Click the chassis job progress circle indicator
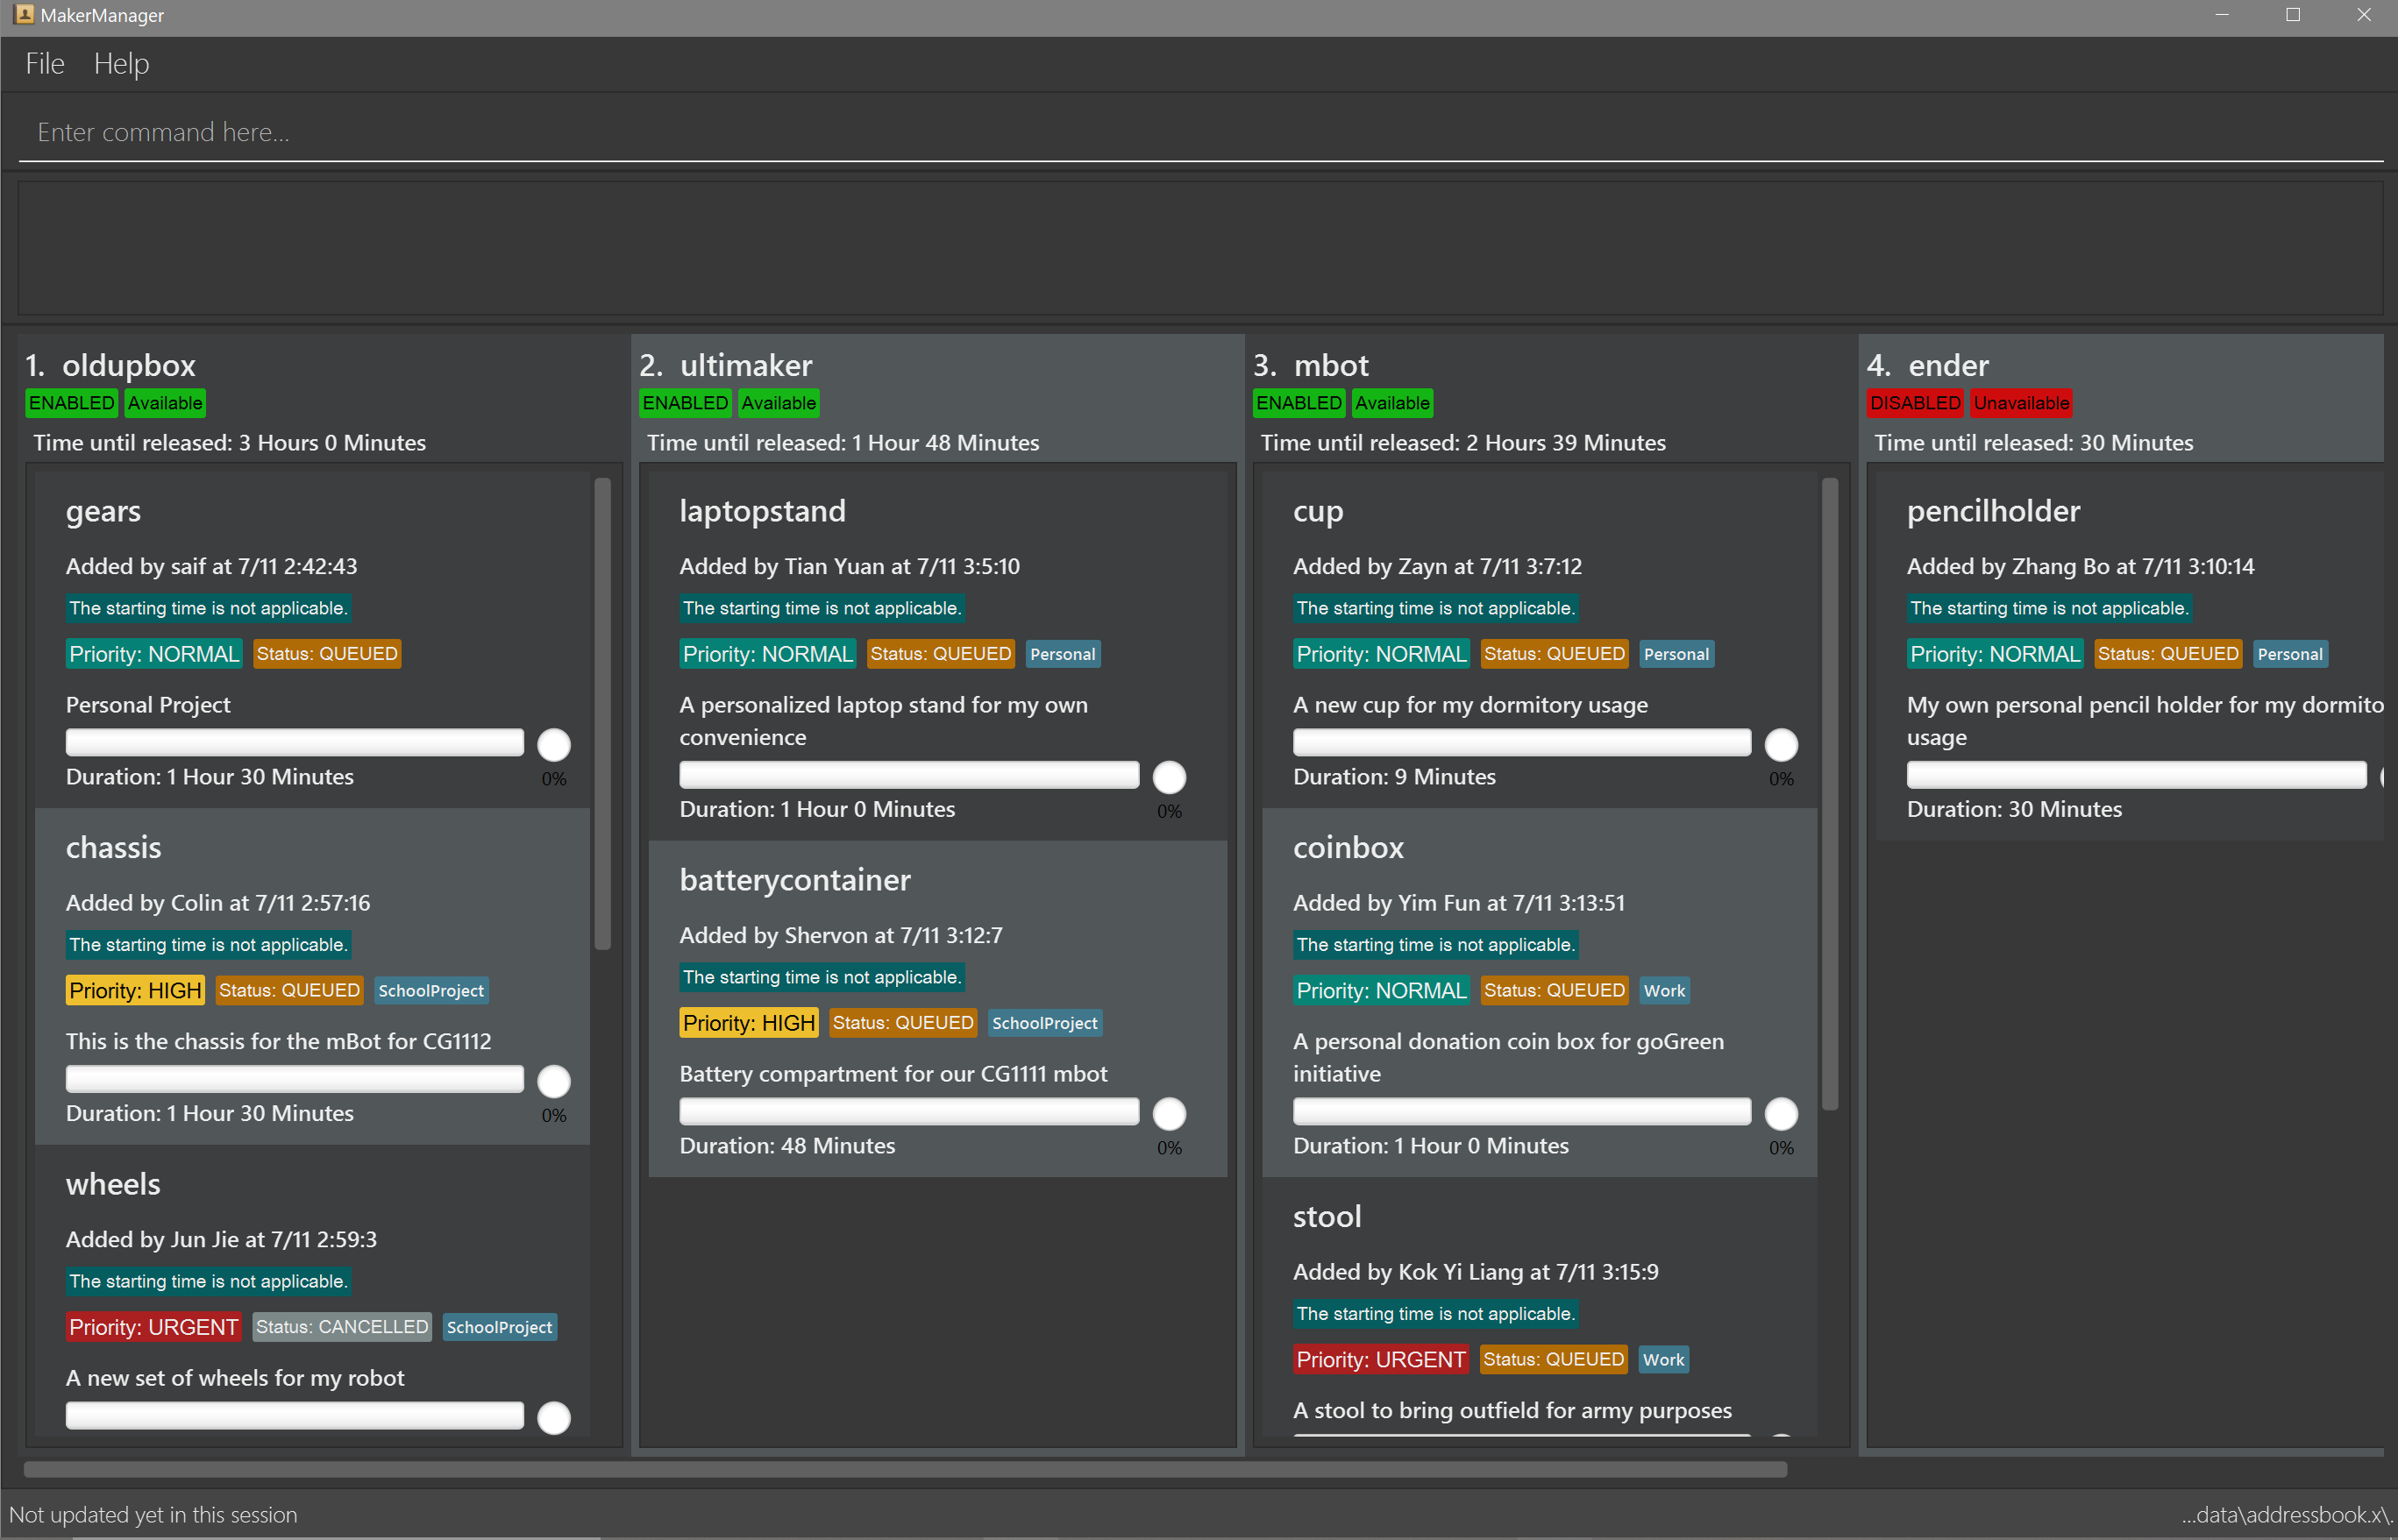The width and height of the screenshot is (2398, 1540). (553, 1081)
